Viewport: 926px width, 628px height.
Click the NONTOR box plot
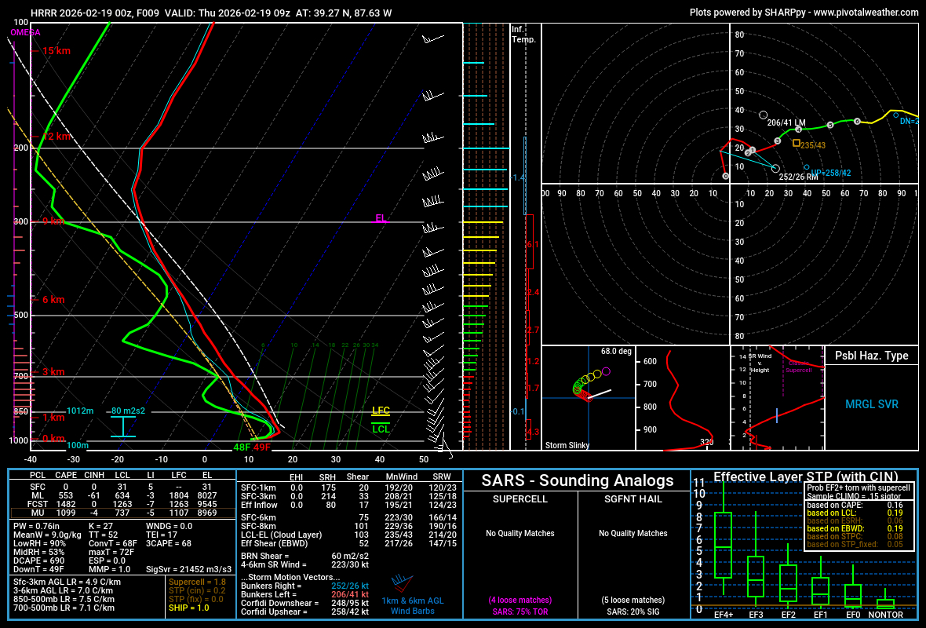point(885,603)
